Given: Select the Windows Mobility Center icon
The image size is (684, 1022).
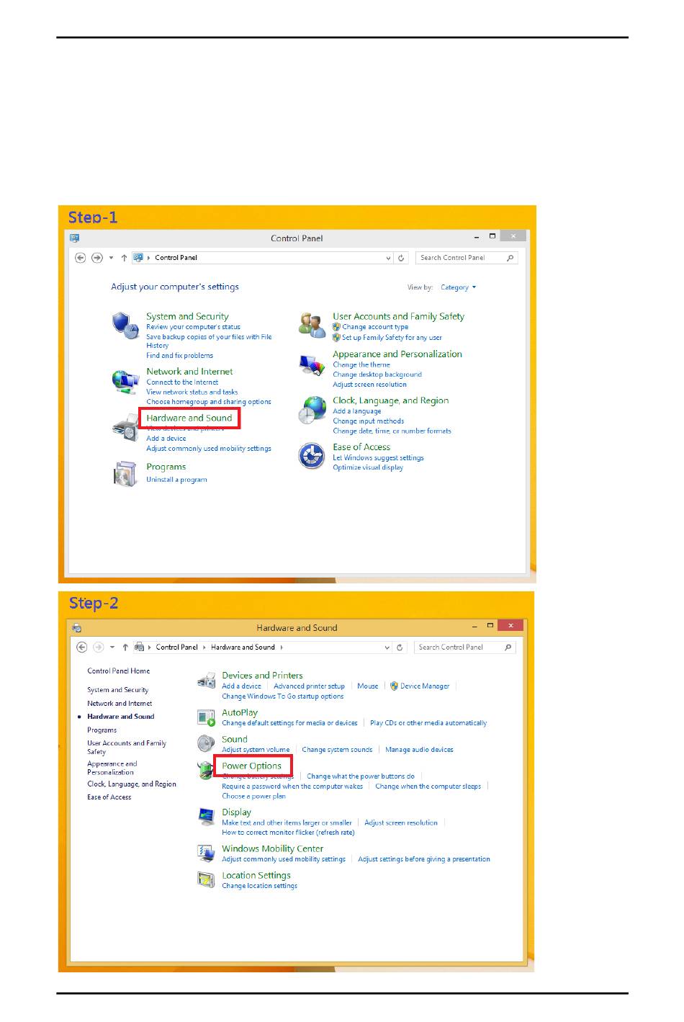Looking at the screenshot, I should point(207,853).
